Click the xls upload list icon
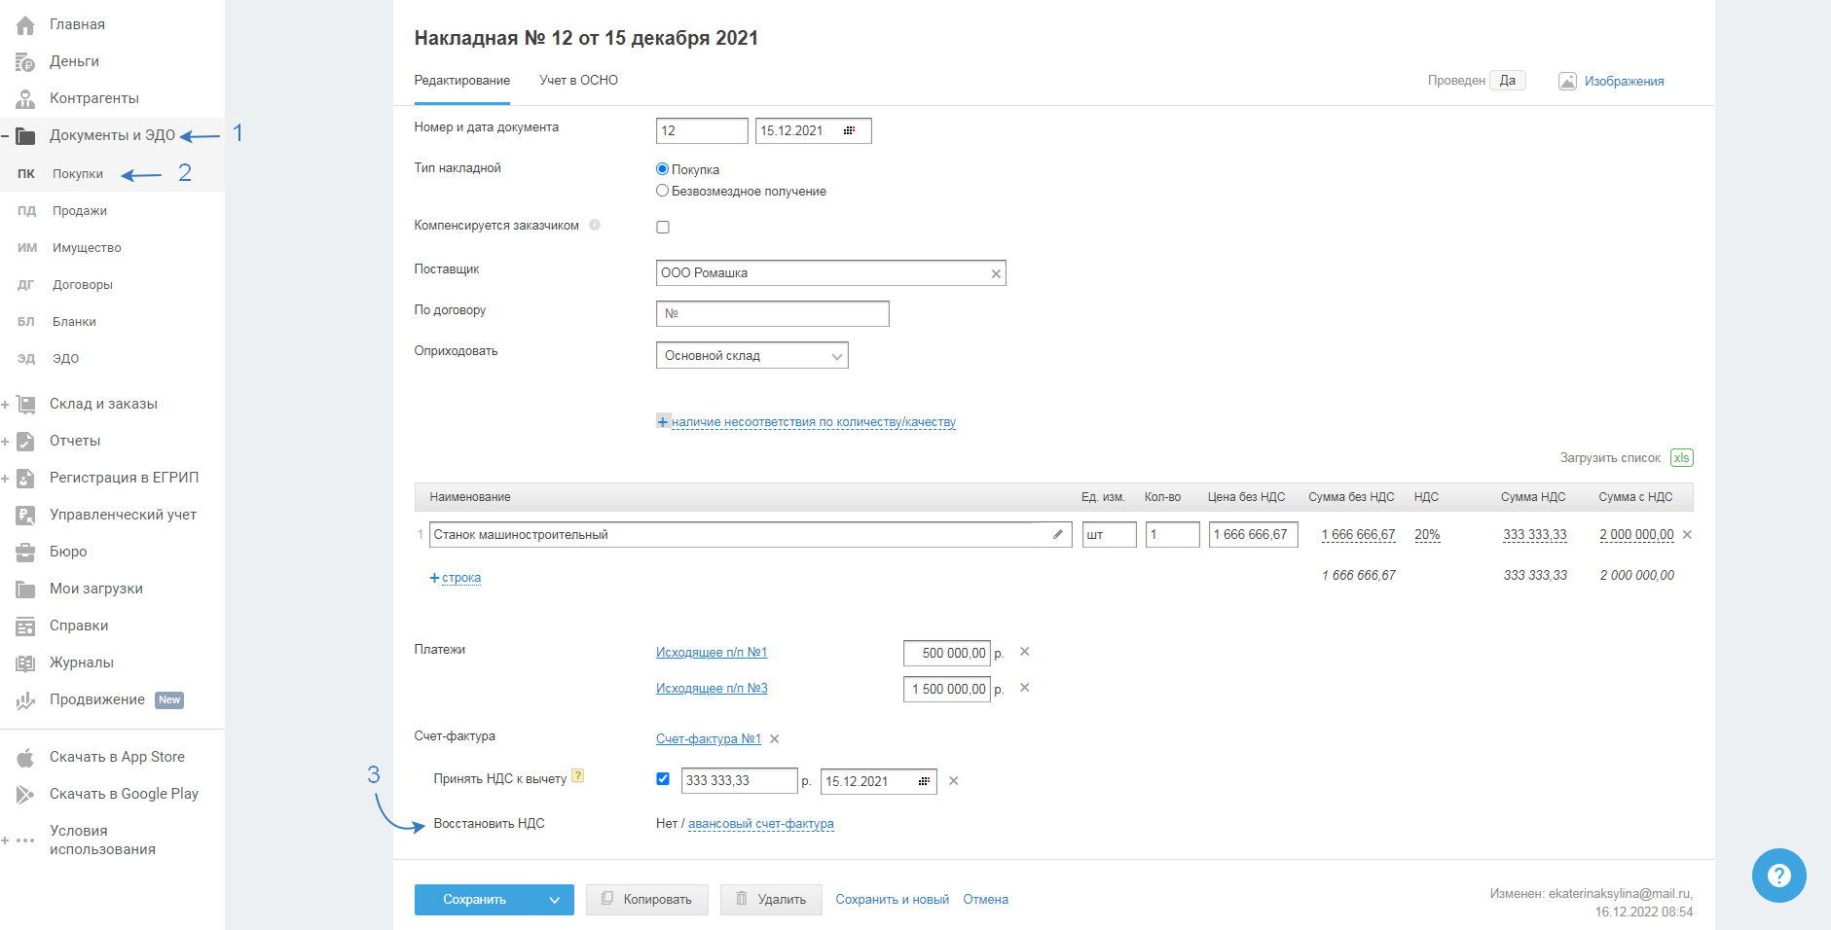The image size is (1831, 930). [1681, 458]
